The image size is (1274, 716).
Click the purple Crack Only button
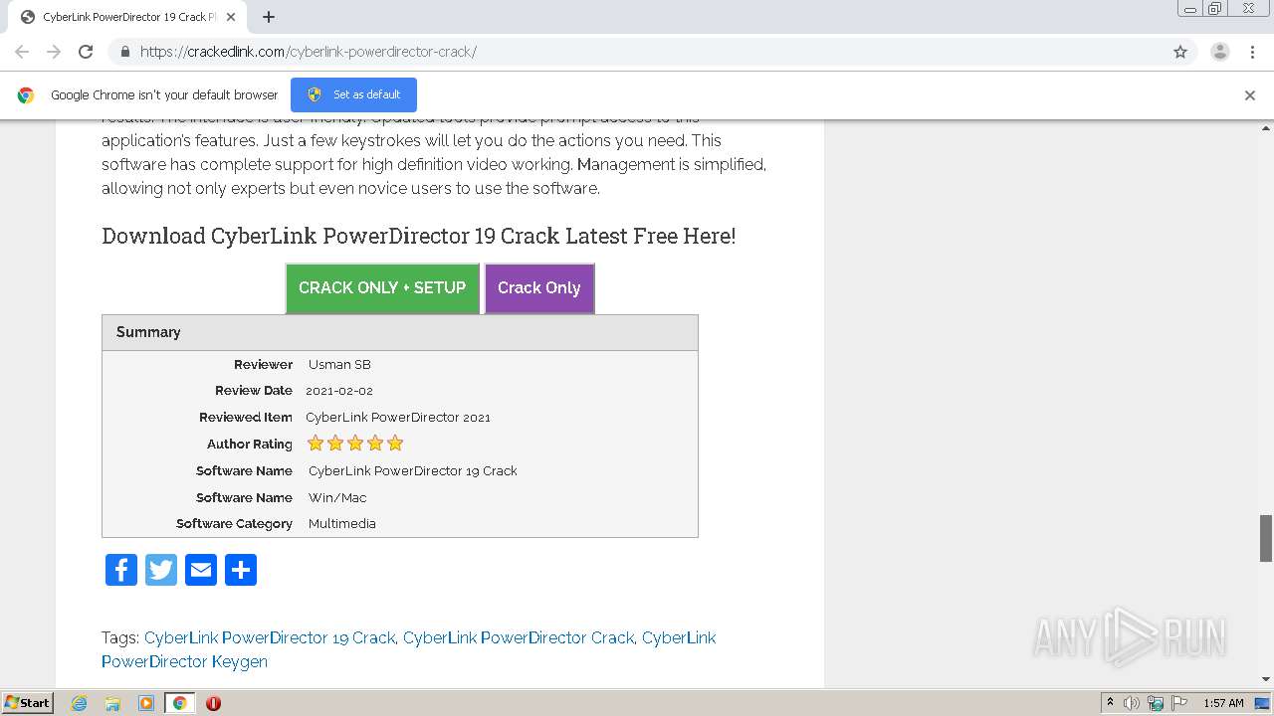click(539, 288)
